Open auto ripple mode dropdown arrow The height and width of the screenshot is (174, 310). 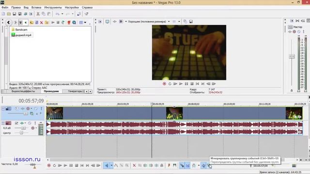pyautogui.click(x=199, y=165)
